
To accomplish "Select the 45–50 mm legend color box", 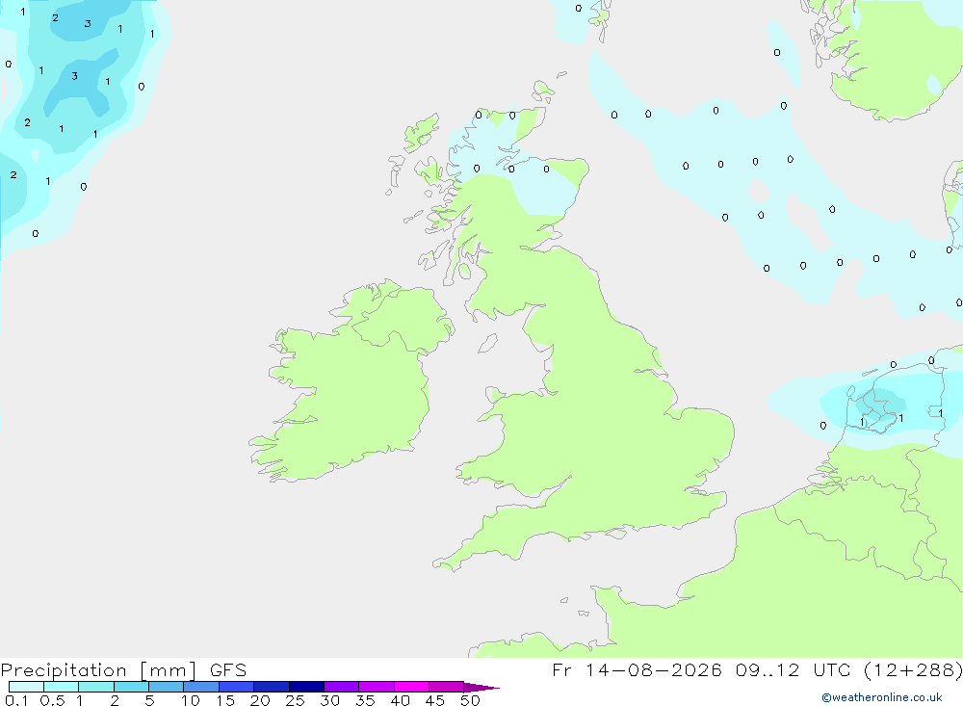I will [x=447, y=687].
